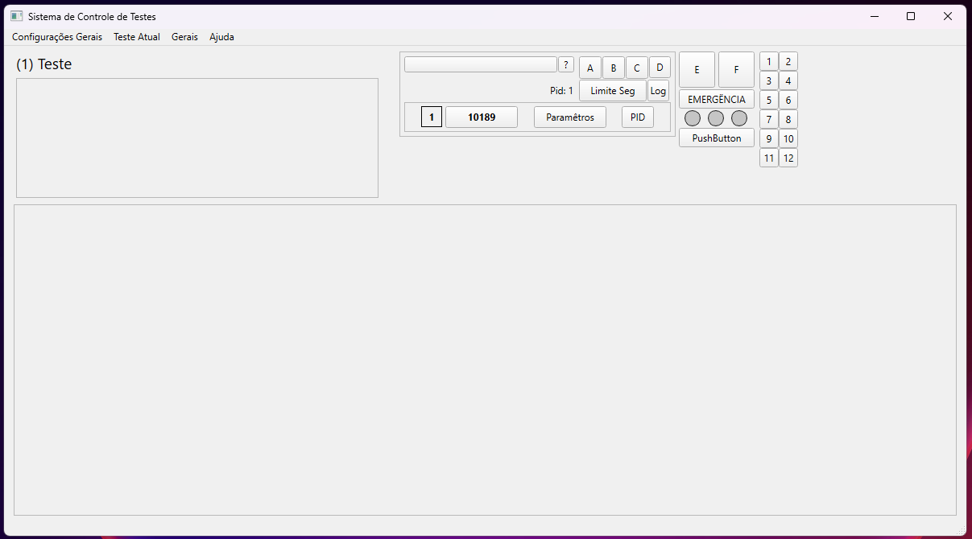Image resolution: width=972 pixels, height=539 pixels.
Task: Click the 10189 value button
Action: click(482, 117)
